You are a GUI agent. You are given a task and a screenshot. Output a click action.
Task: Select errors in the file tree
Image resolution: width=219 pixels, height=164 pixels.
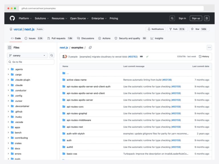[18, 154]
